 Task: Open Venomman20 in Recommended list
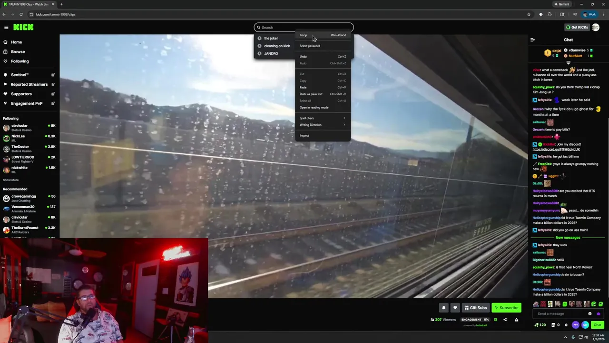(29, 208)
